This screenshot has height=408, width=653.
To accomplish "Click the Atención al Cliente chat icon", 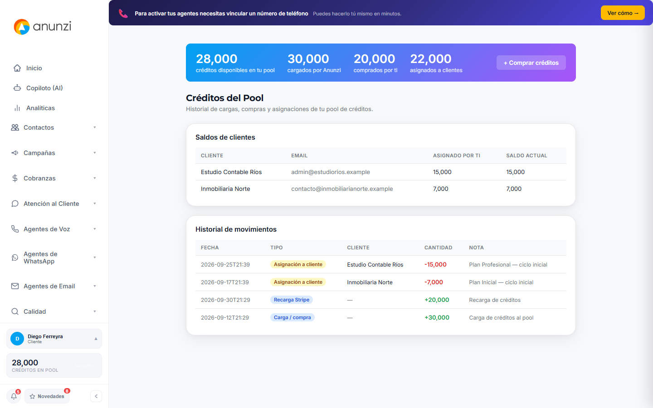I will click(15, 204).
